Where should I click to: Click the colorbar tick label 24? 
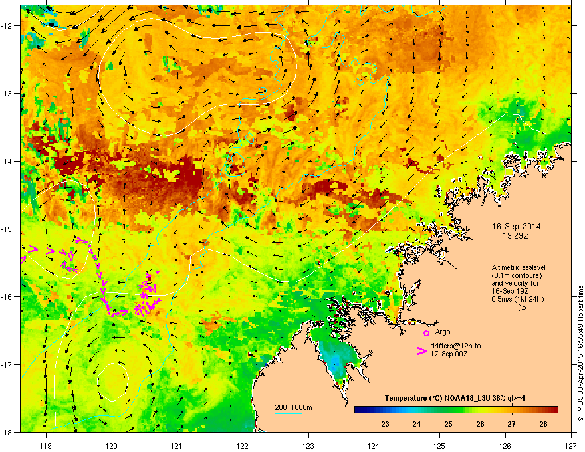[417, 424]
